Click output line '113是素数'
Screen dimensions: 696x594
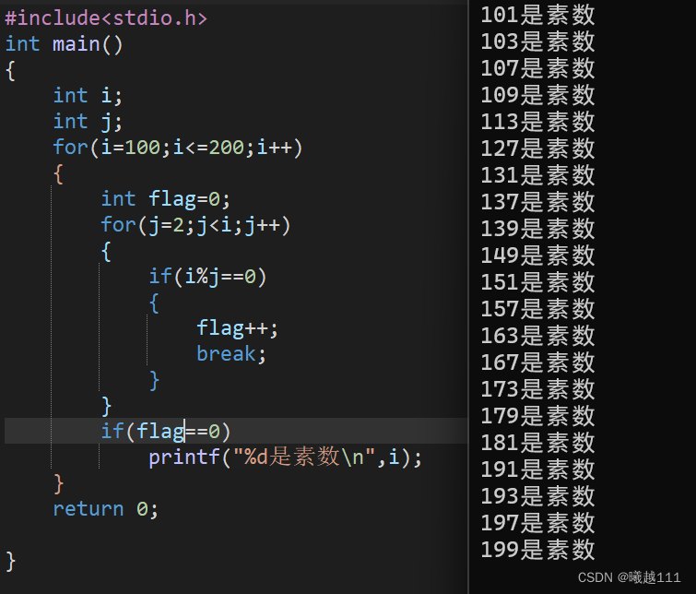[x=537, y=122]
